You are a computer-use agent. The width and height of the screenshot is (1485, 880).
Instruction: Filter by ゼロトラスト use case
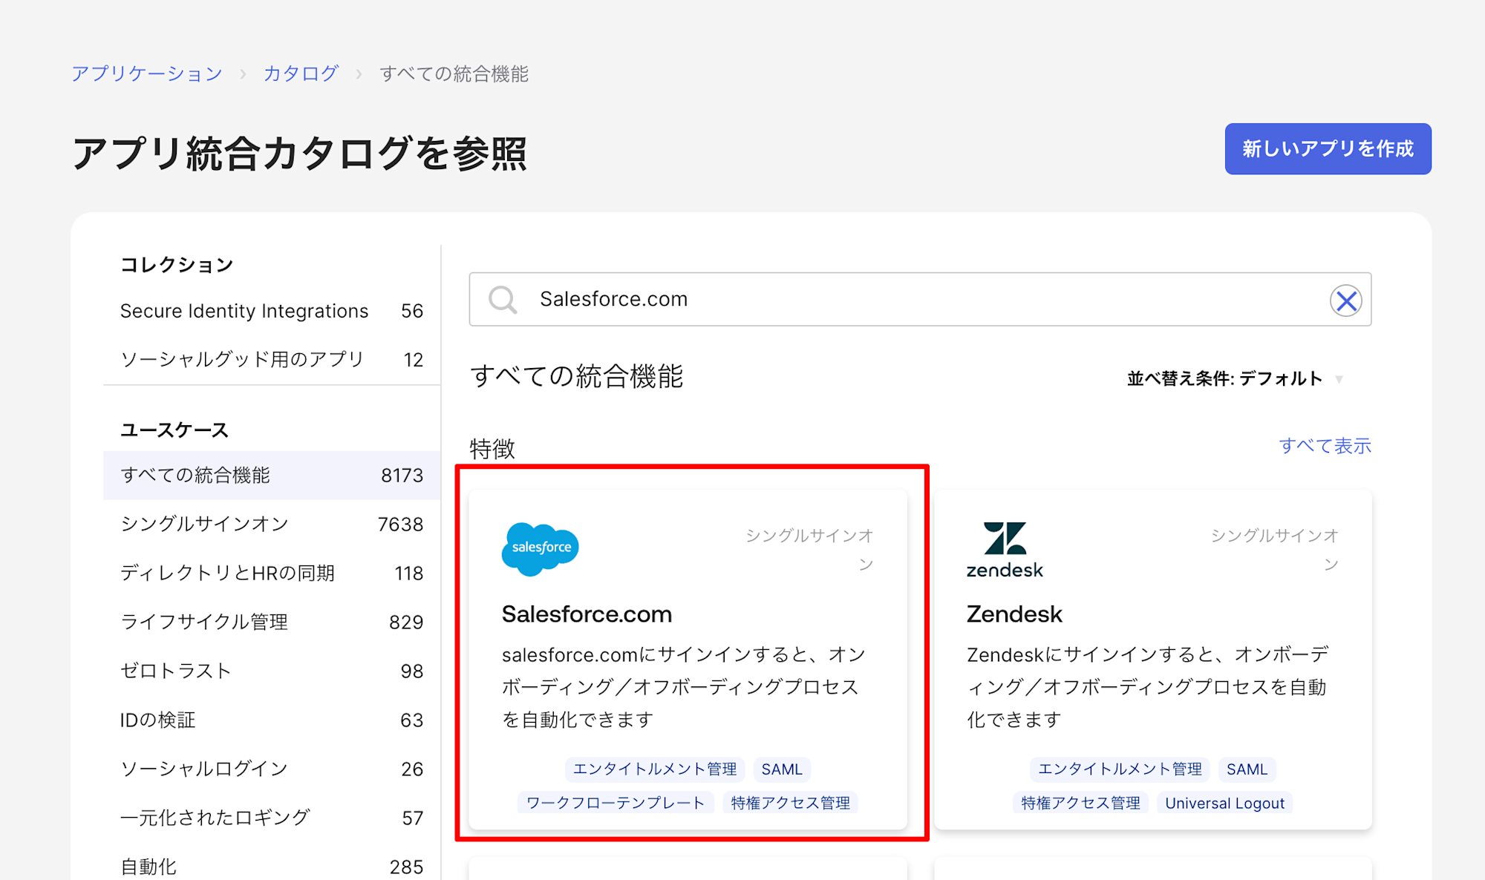tap(176, 671)
